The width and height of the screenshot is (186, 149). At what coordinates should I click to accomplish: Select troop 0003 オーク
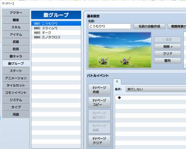pos(56,33)
